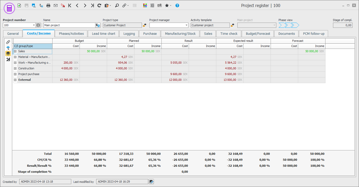
Task: Refresh the record with the circular arrow
Action: [99, 5]
